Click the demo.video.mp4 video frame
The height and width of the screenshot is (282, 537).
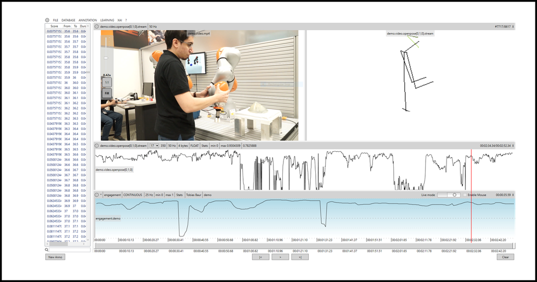click(x=199, y=85)
